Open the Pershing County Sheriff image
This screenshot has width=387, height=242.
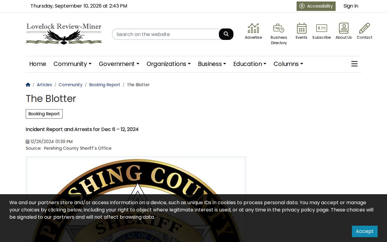pos(136,199)
